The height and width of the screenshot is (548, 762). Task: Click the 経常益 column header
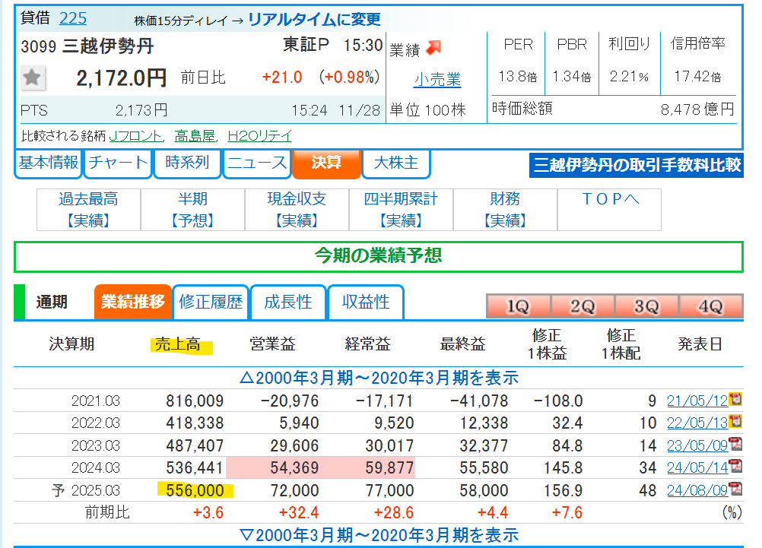[x=367, y=344]
